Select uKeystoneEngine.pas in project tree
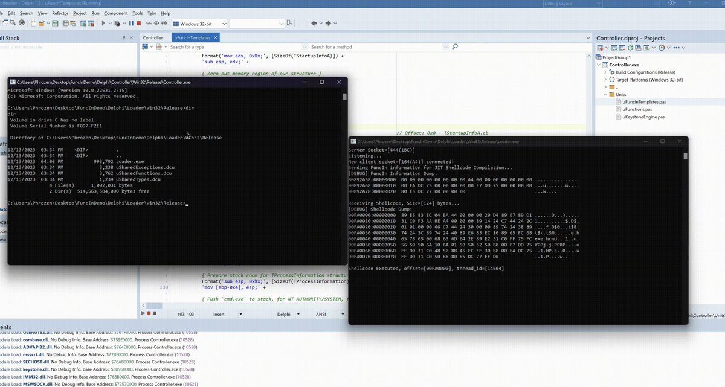725x387 pixels. [x=643, y=117]
